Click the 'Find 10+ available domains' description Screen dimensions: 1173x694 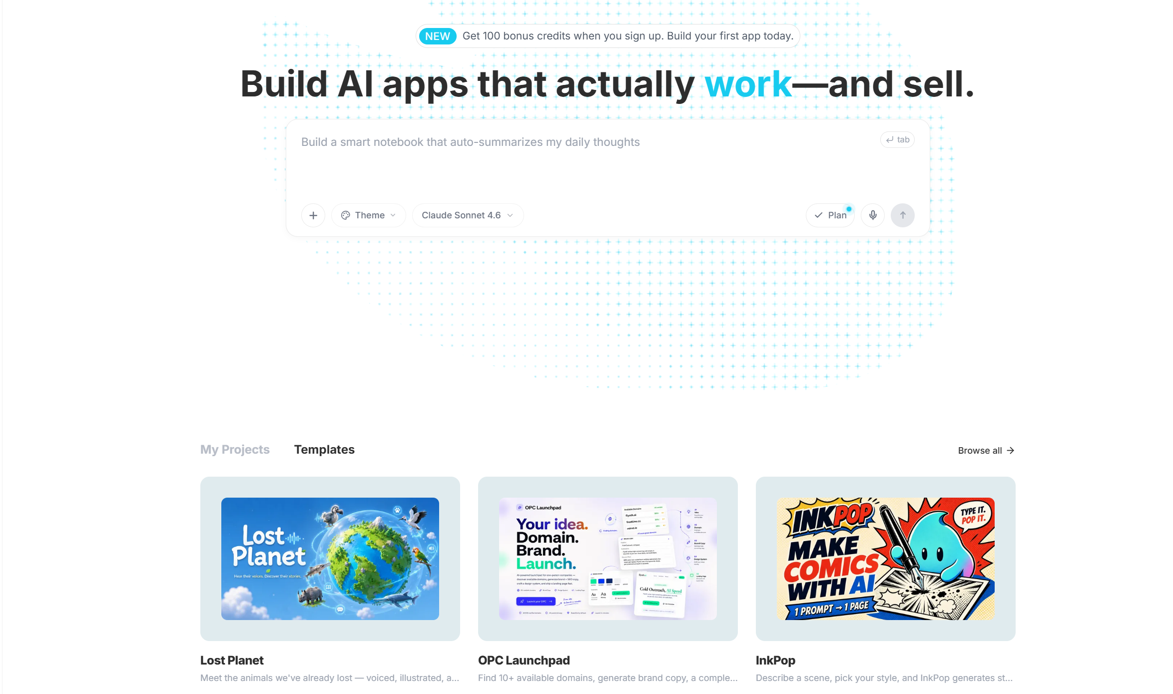pyautogui.click(x=608, y=678)
